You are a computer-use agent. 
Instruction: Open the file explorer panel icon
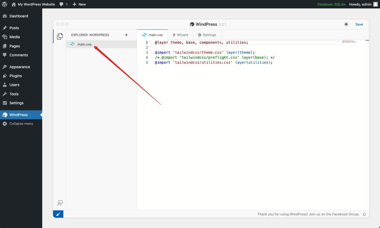[x=60, y=36]
